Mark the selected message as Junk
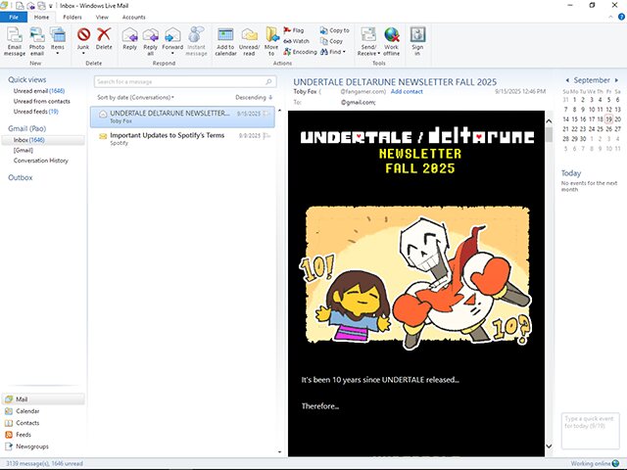The height and width of the screenshot is (470, 627). coord(83,40)
